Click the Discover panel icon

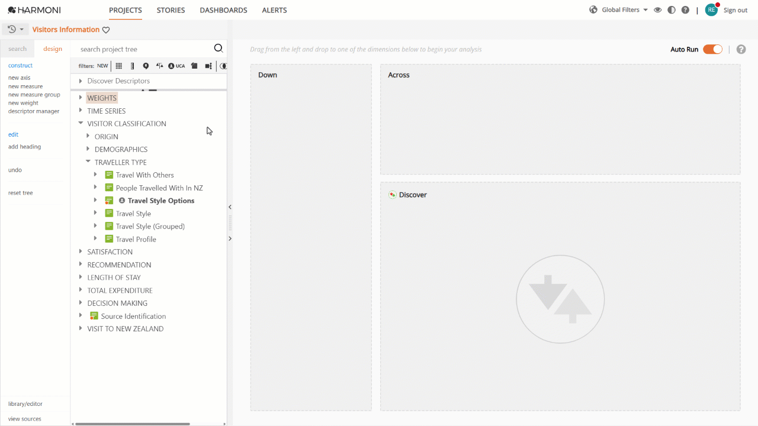click(x=393, y=195)
